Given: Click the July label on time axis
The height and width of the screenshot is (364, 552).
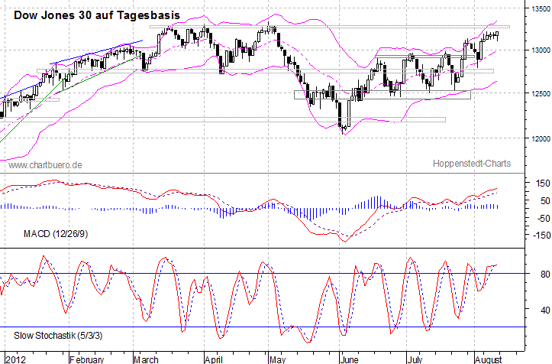Looking at the screenshot, I should tap(415, 359).
